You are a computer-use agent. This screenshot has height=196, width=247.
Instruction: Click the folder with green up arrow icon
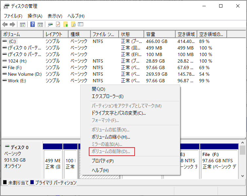click(66, 25)
